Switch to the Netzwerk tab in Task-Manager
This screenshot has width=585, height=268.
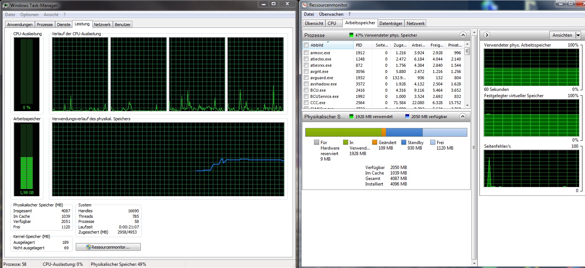(x=102, y=25)
